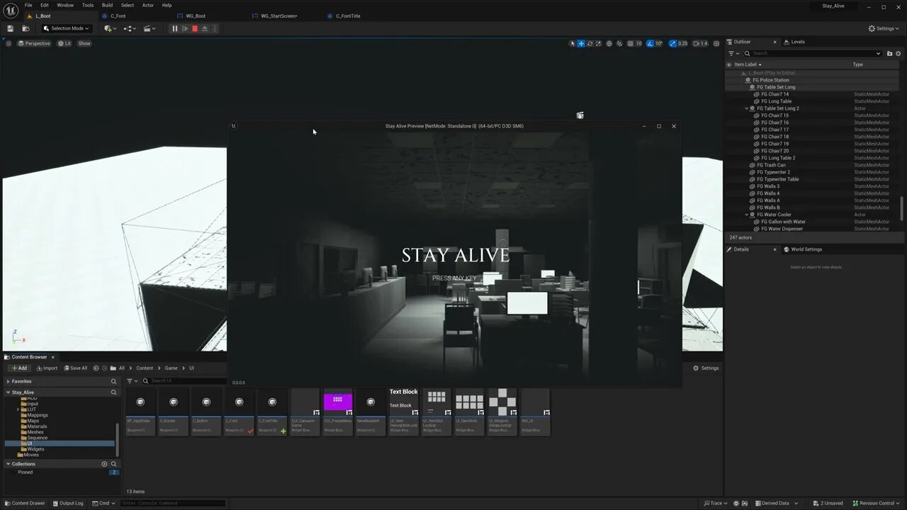Add a new collection with plus icon

tap(104, 464)
